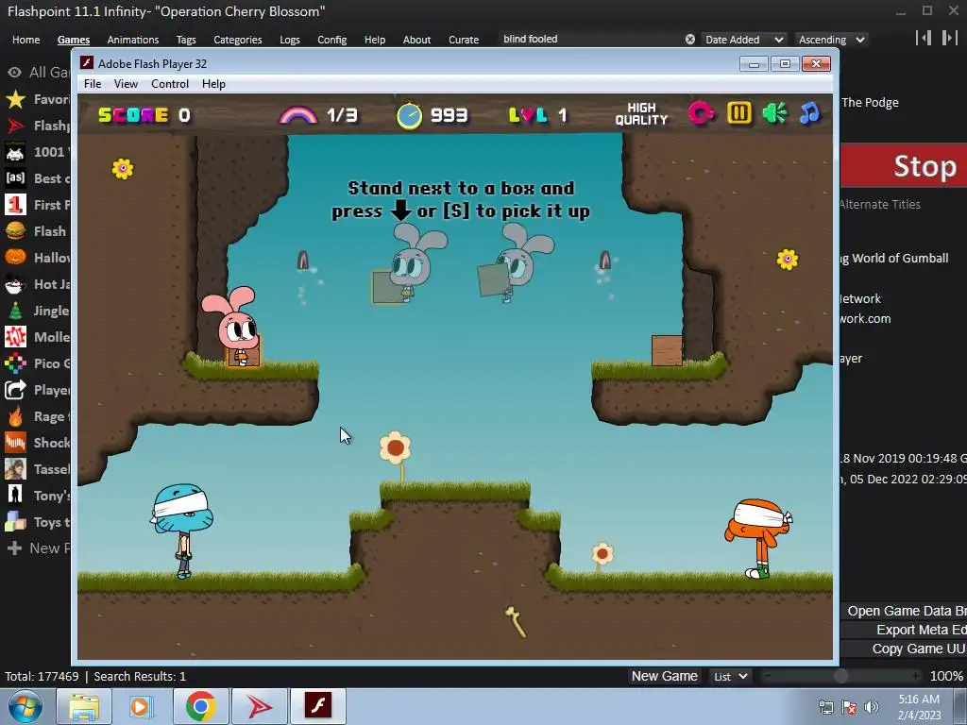967x725 pixels.
Task: Open the Molle playlist icon
Action: click(x=15, y=337)
